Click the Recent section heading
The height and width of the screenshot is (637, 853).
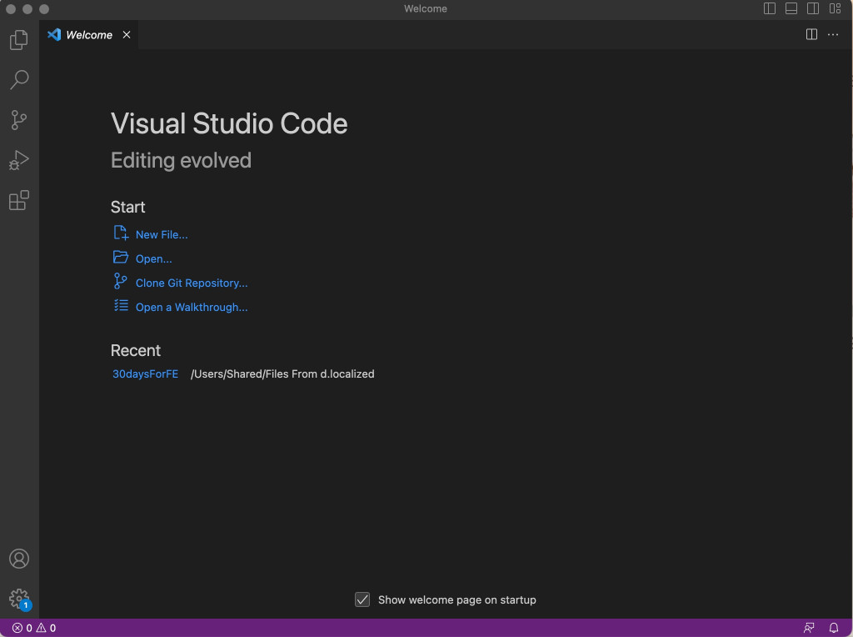tap(136, 350)
